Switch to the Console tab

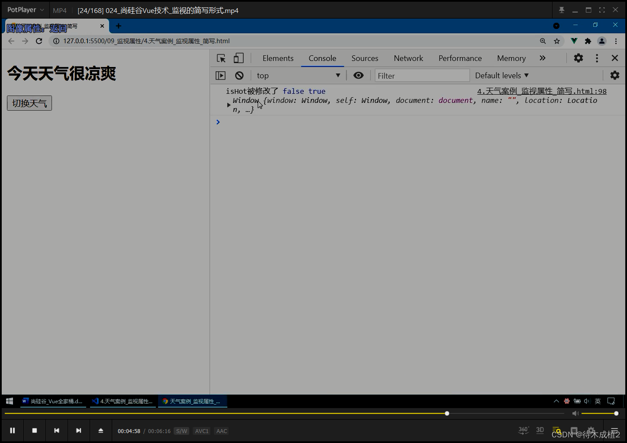[323, 58]
